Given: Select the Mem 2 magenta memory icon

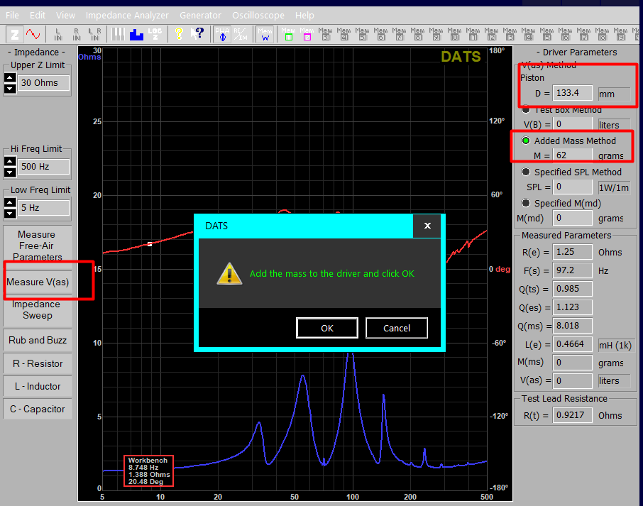Looking at the screenshot, I should [x=307, y=34].
